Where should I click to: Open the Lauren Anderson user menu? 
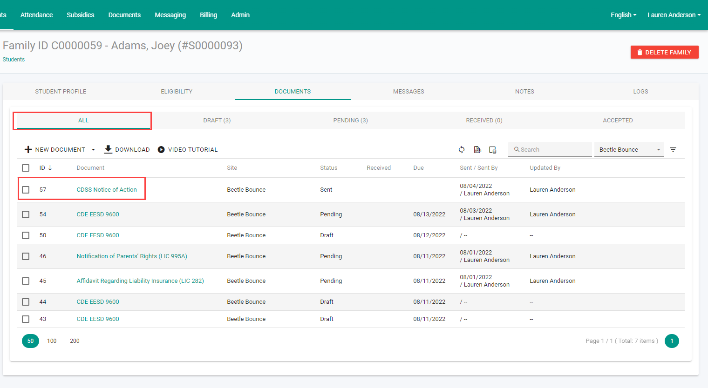pos(674,15)
